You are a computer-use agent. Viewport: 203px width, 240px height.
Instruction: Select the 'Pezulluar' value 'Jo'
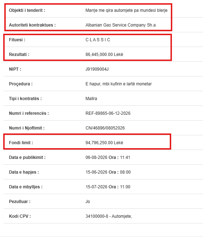[88, 201]
